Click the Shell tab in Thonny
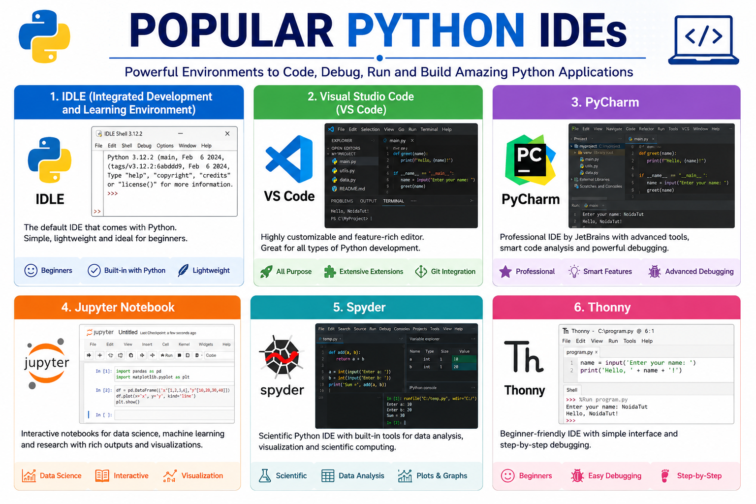 (x=572, y=390)
